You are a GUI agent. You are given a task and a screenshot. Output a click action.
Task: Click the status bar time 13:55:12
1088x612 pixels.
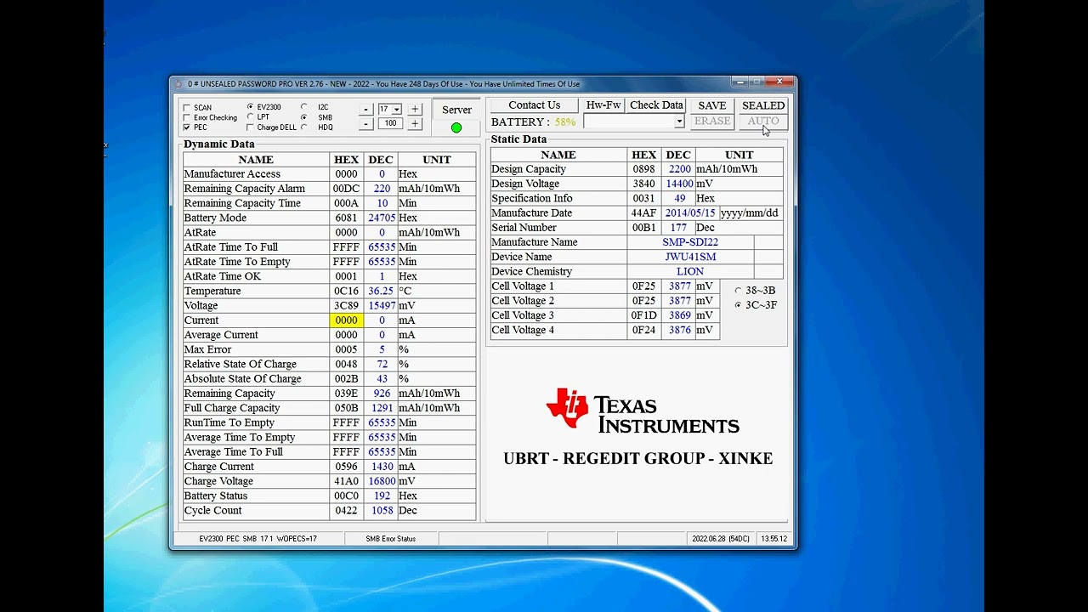coord(773,539)
